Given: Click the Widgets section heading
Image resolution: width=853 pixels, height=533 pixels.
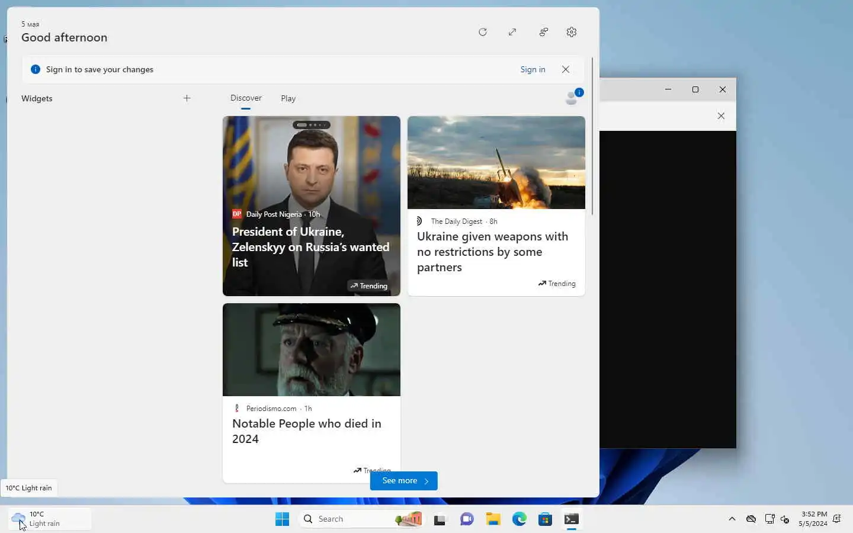Looking at the screenshot, I should coord(37,98).
